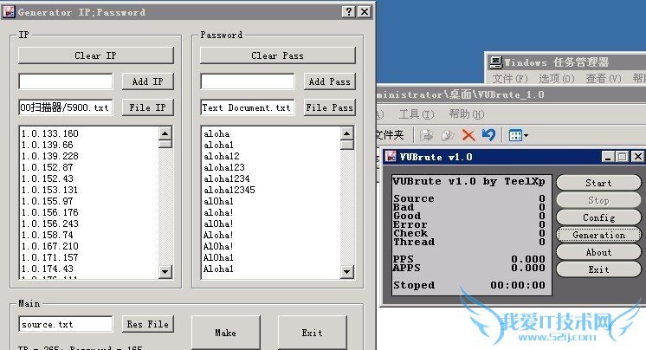Click the source.txt result file field
The image size is (646, 350).
(x=66, y=324)
